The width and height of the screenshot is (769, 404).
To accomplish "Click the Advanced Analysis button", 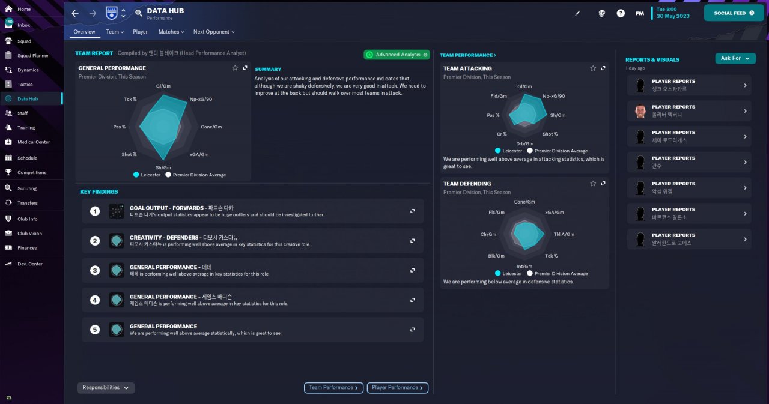I will [x=397, y=55].
